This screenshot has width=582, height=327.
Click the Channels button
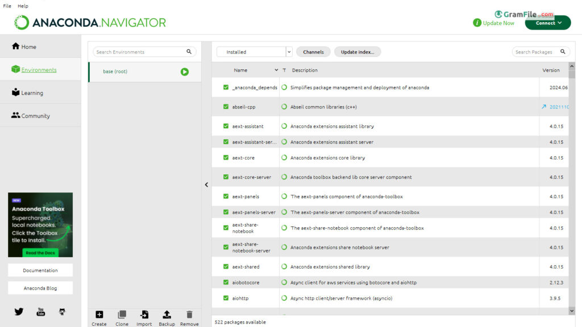pos(313,52)
